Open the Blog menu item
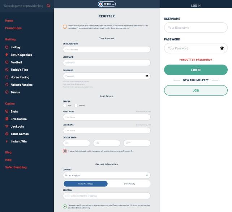 pos(8,153)
